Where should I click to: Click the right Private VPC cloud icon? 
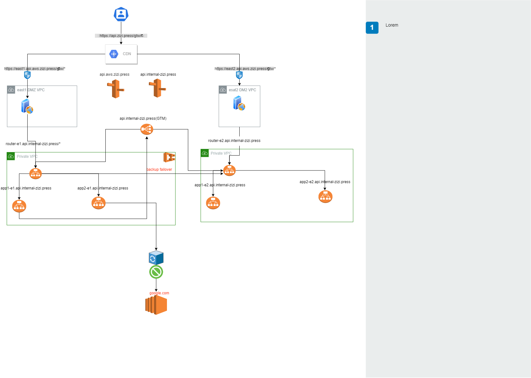point(205,153)
